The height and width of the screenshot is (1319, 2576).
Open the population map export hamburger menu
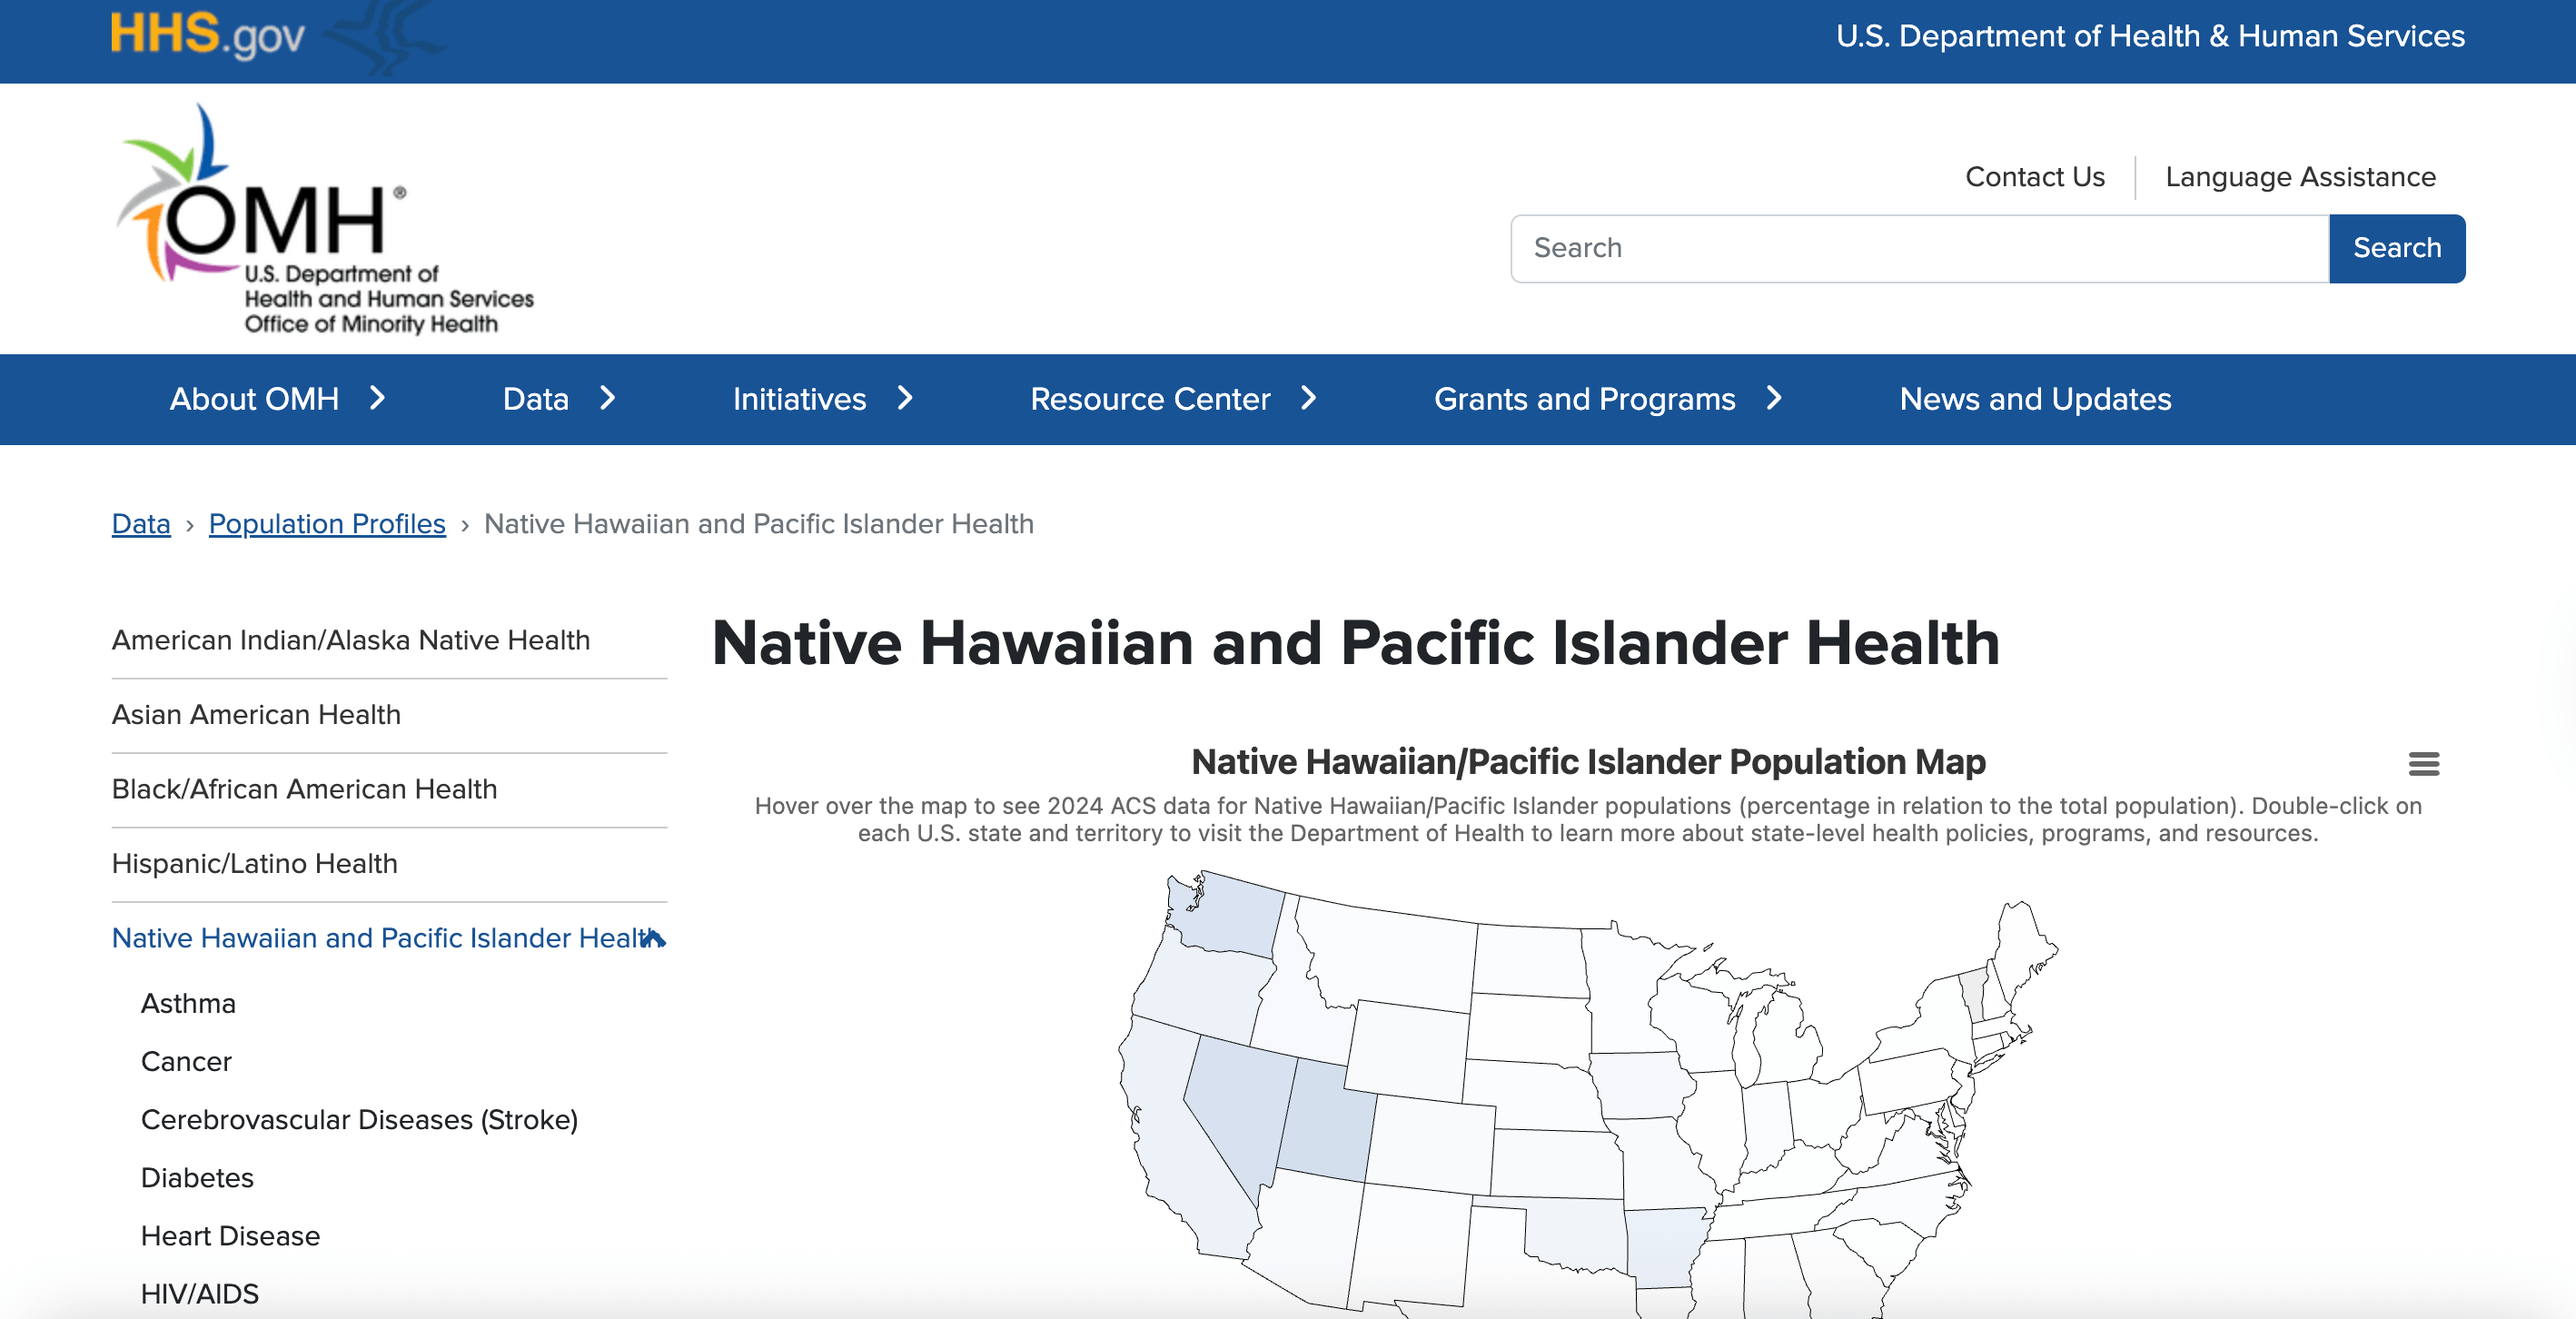coord(2424,764)
